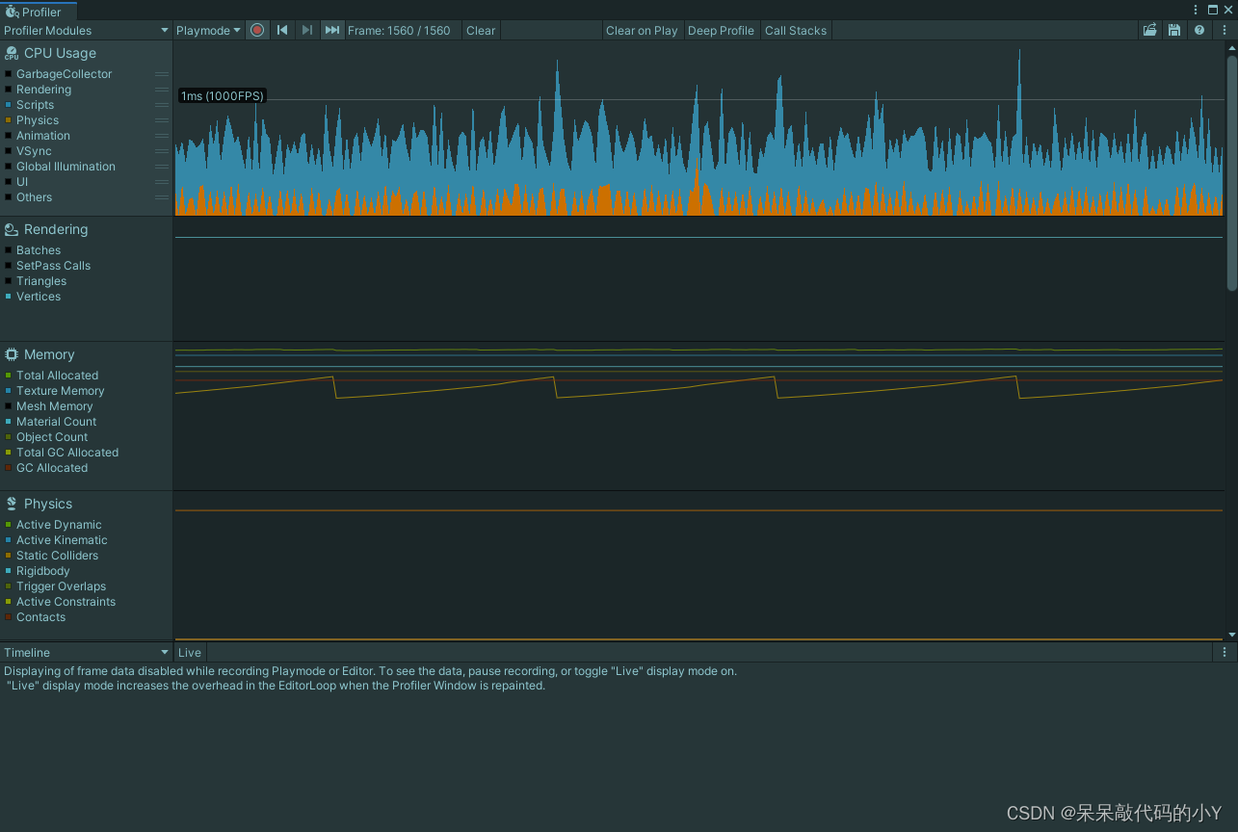The image size is (1238, 832).
Task: Toggle the CPU Rendering category color box
Action: [9, 90]
